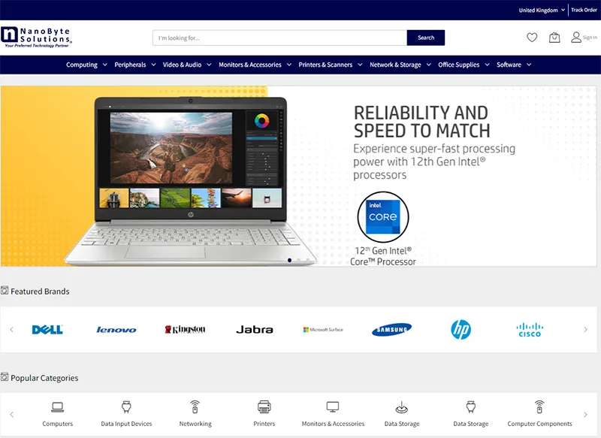The width and height of the screenshot is (601, 438).
Task: Click the chevron beside Software
Action: coord(529,65)
